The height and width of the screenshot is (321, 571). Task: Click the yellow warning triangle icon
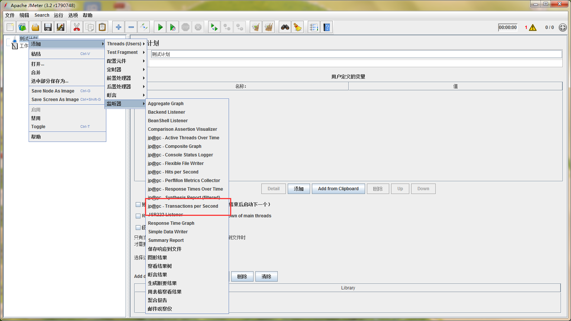pos(533,27)
